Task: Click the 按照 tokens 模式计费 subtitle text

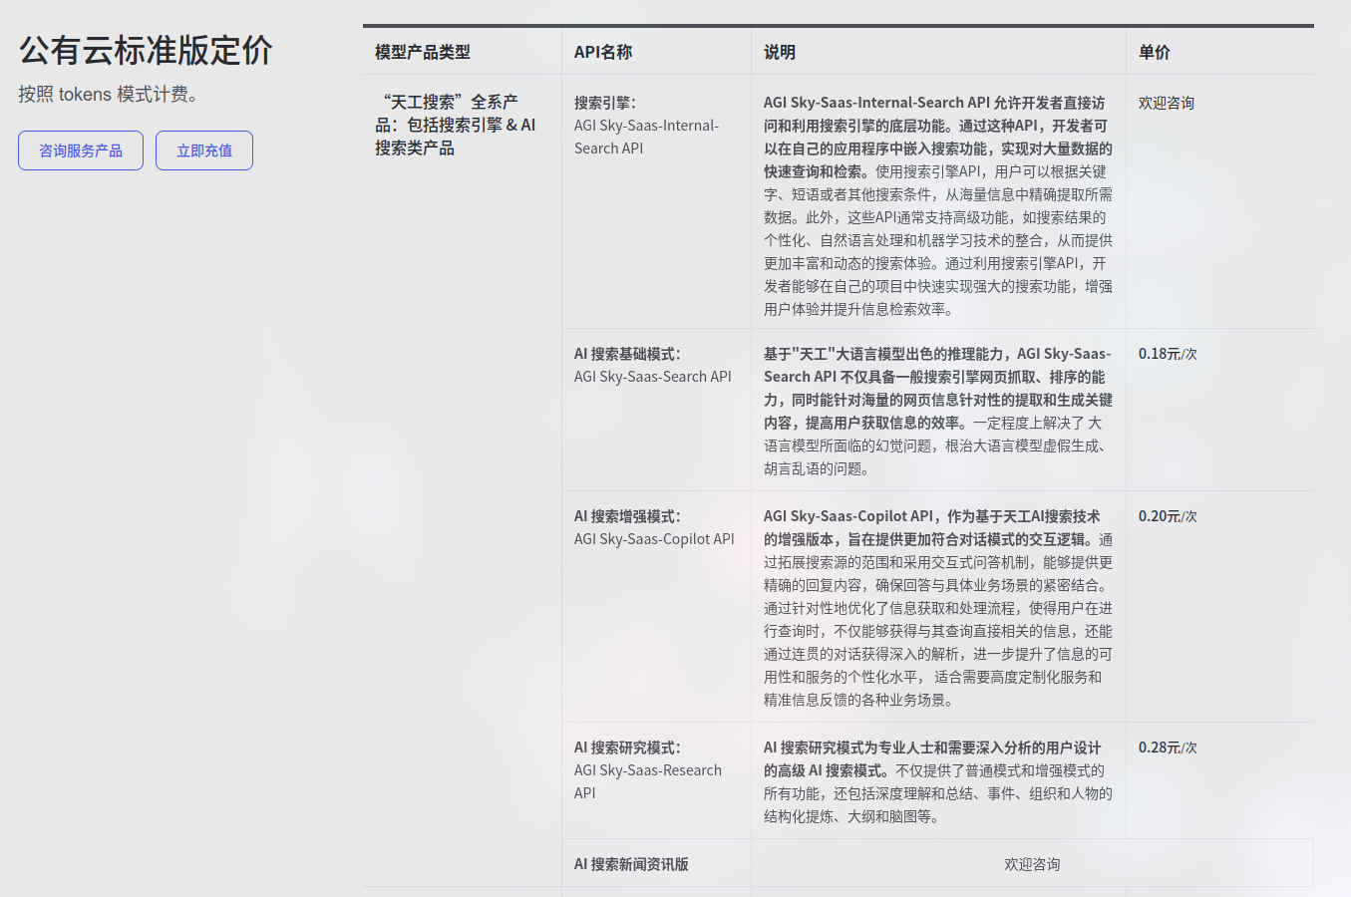Action: [108, 95]
